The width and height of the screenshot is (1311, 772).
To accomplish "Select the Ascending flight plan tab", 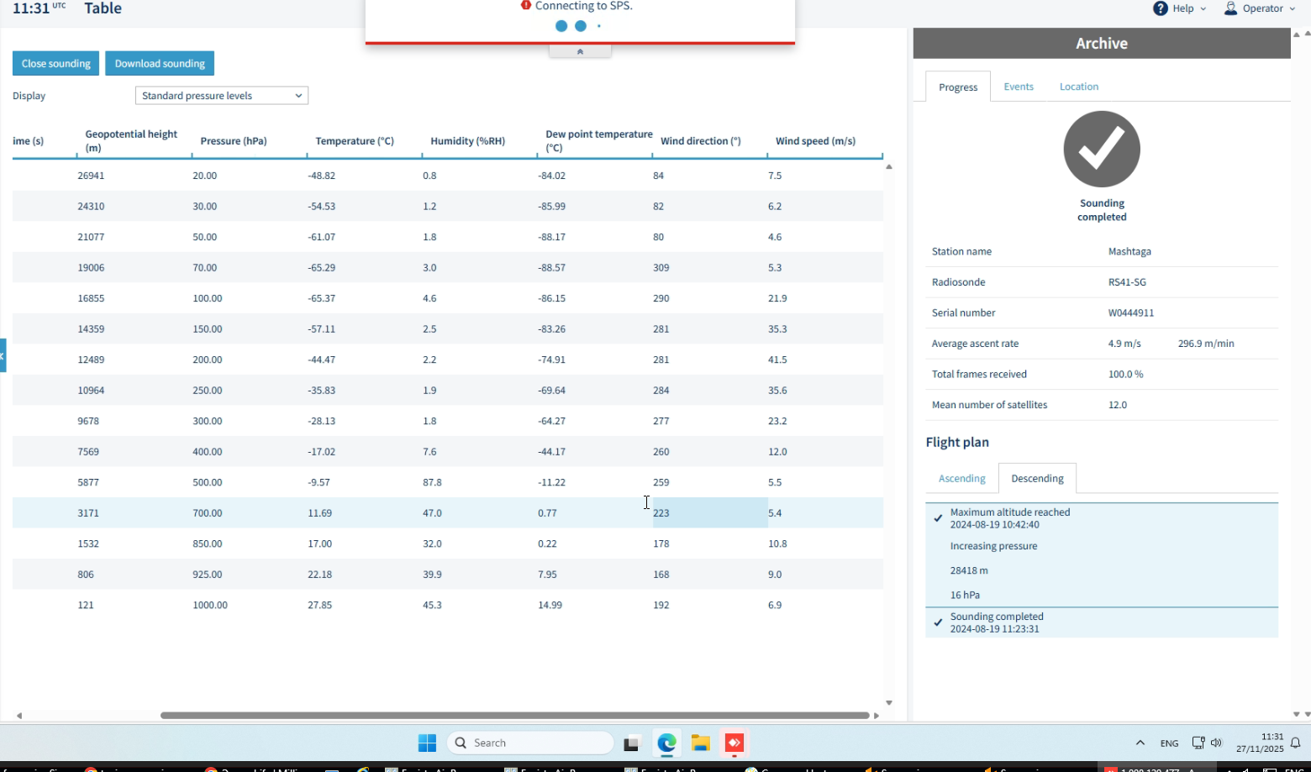I will click(962, 478).
